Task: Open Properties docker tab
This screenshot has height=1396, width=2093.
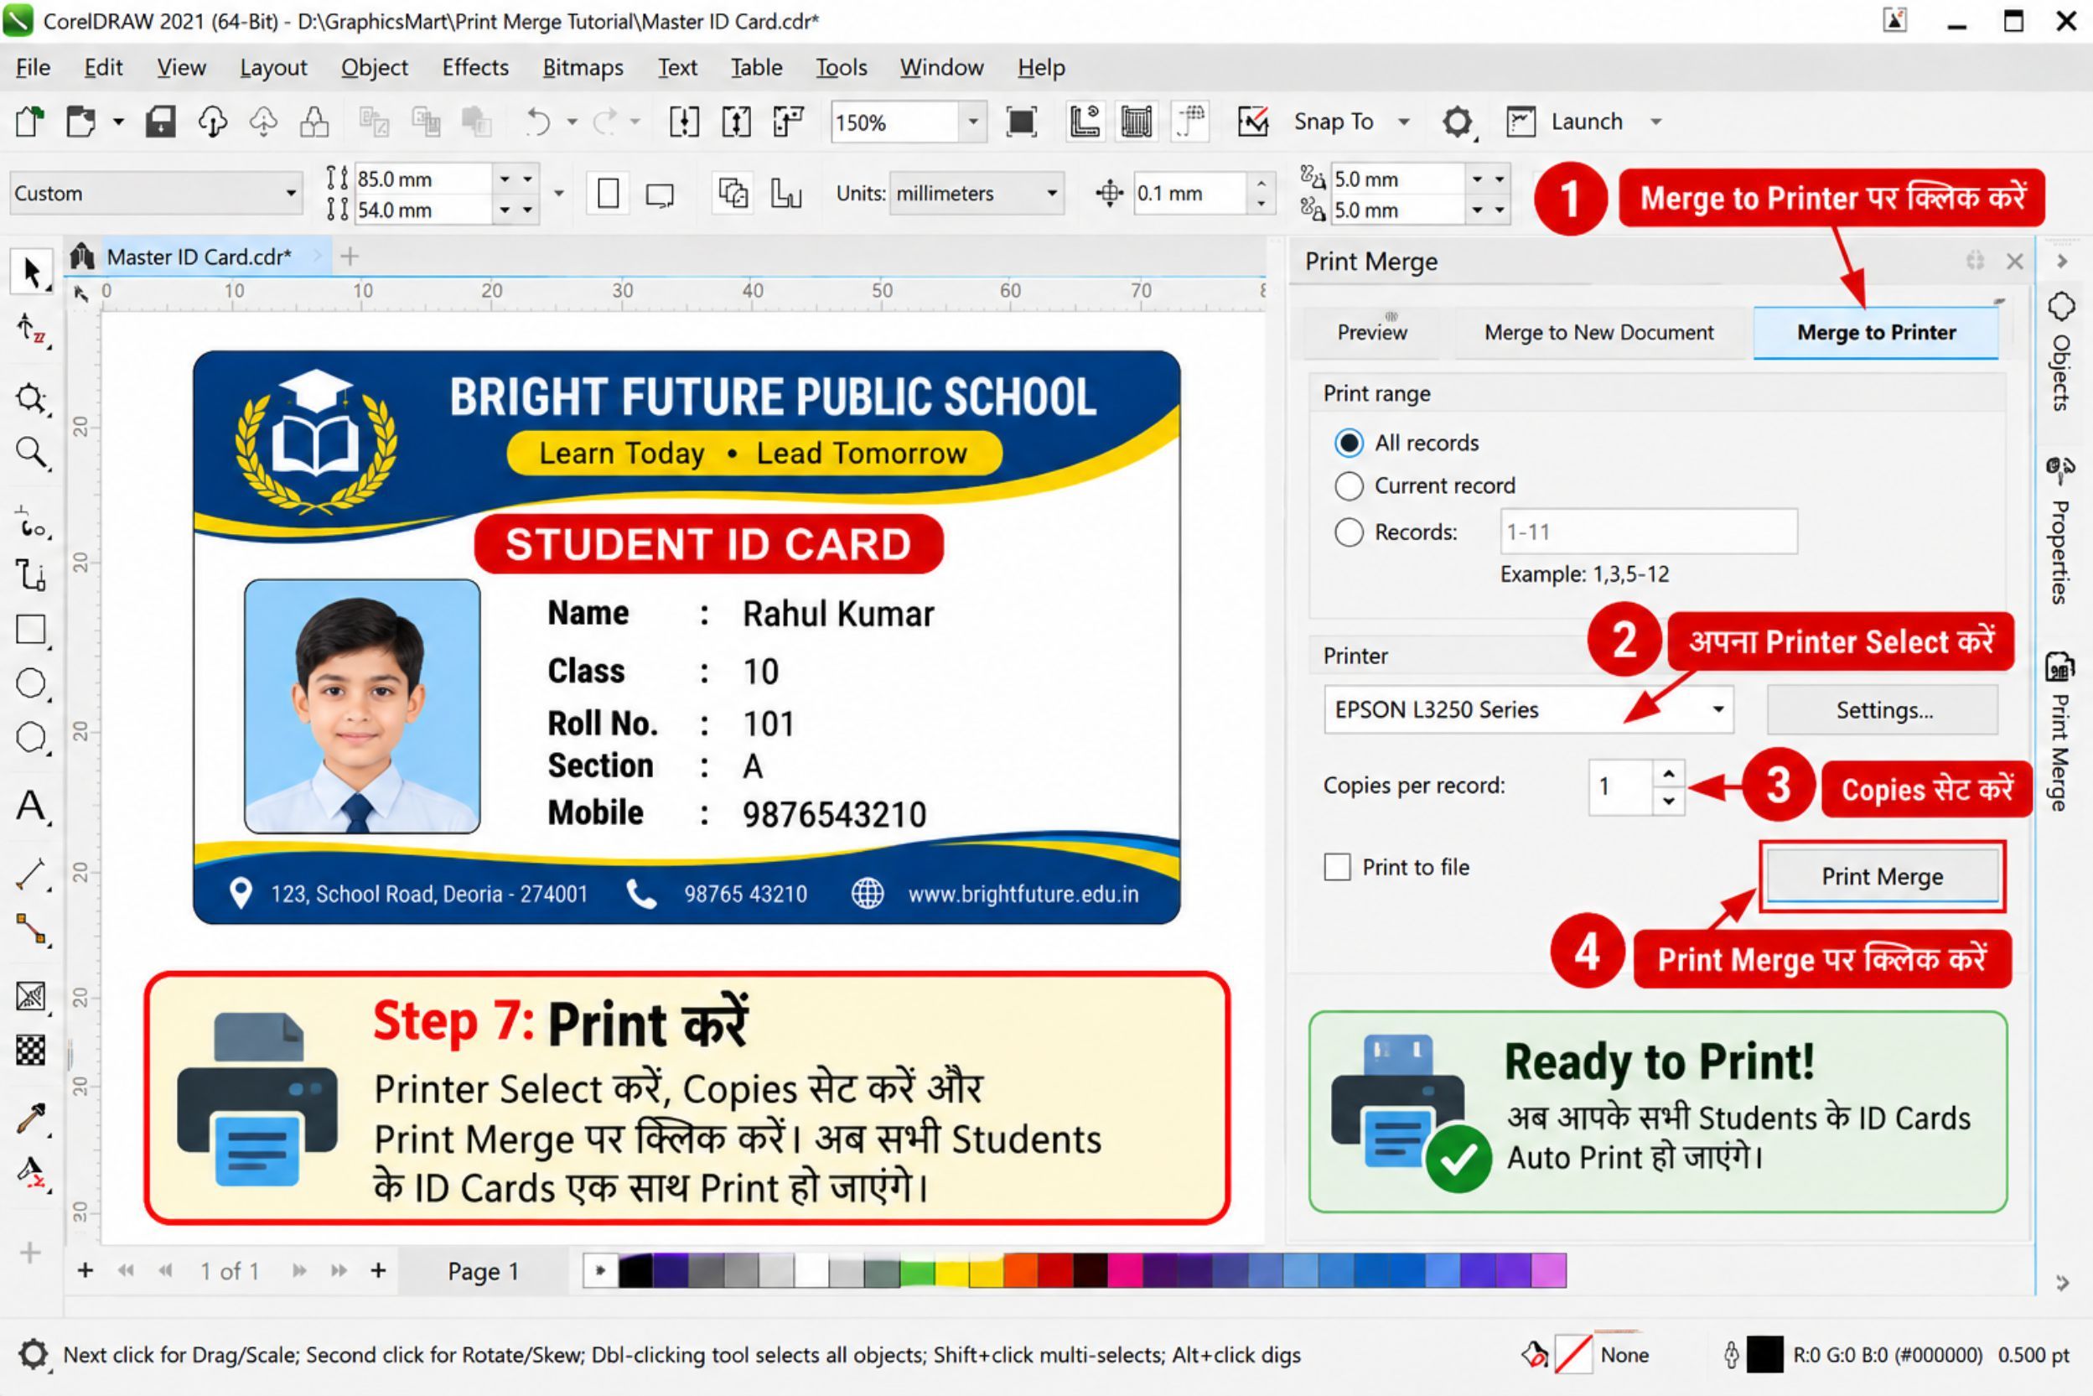Action: [2061, 532]
